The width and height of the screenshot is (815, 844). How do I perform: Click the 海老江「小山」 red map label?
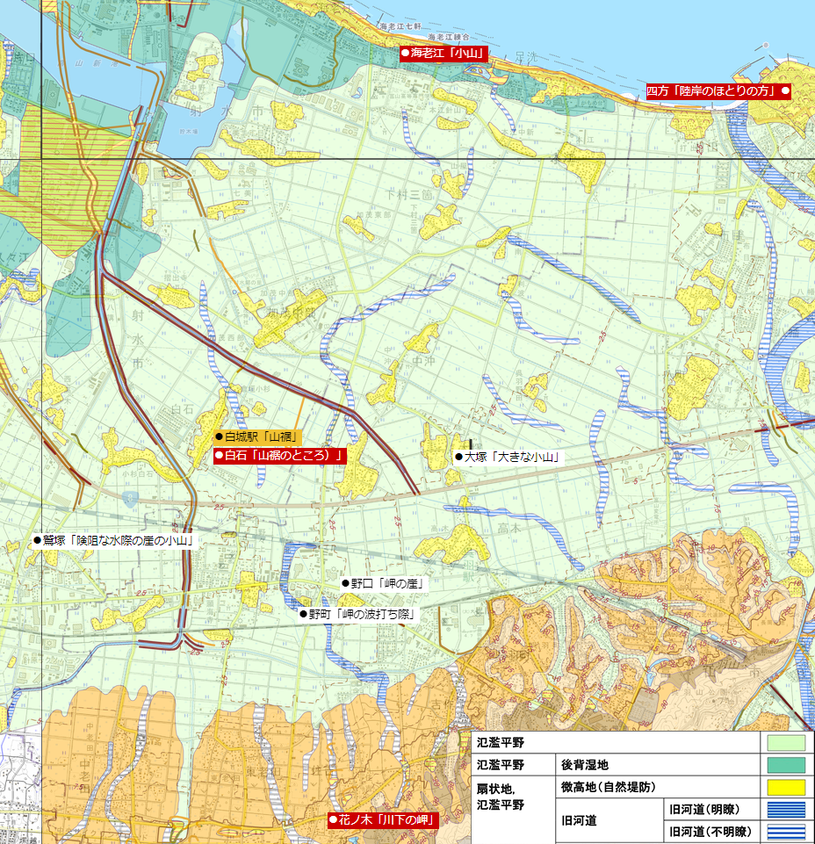coord(444,54)
